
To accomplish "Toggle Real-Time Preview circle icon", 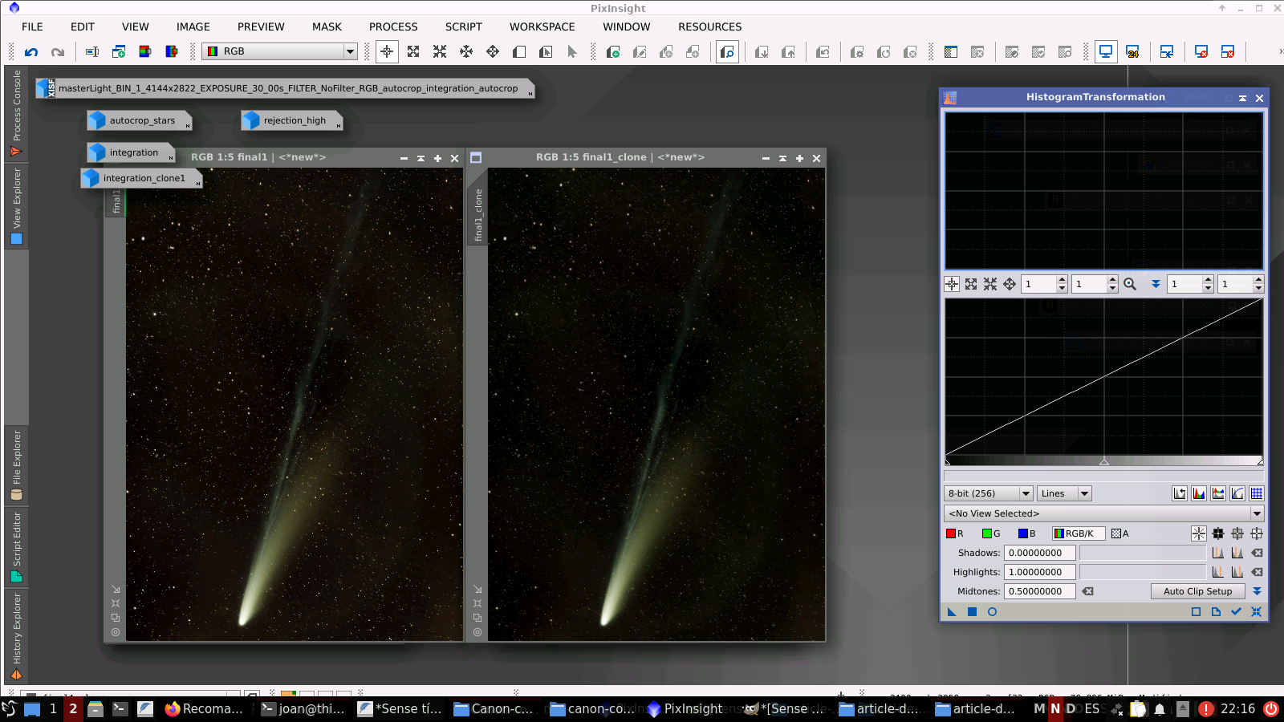I will [992, 612].
